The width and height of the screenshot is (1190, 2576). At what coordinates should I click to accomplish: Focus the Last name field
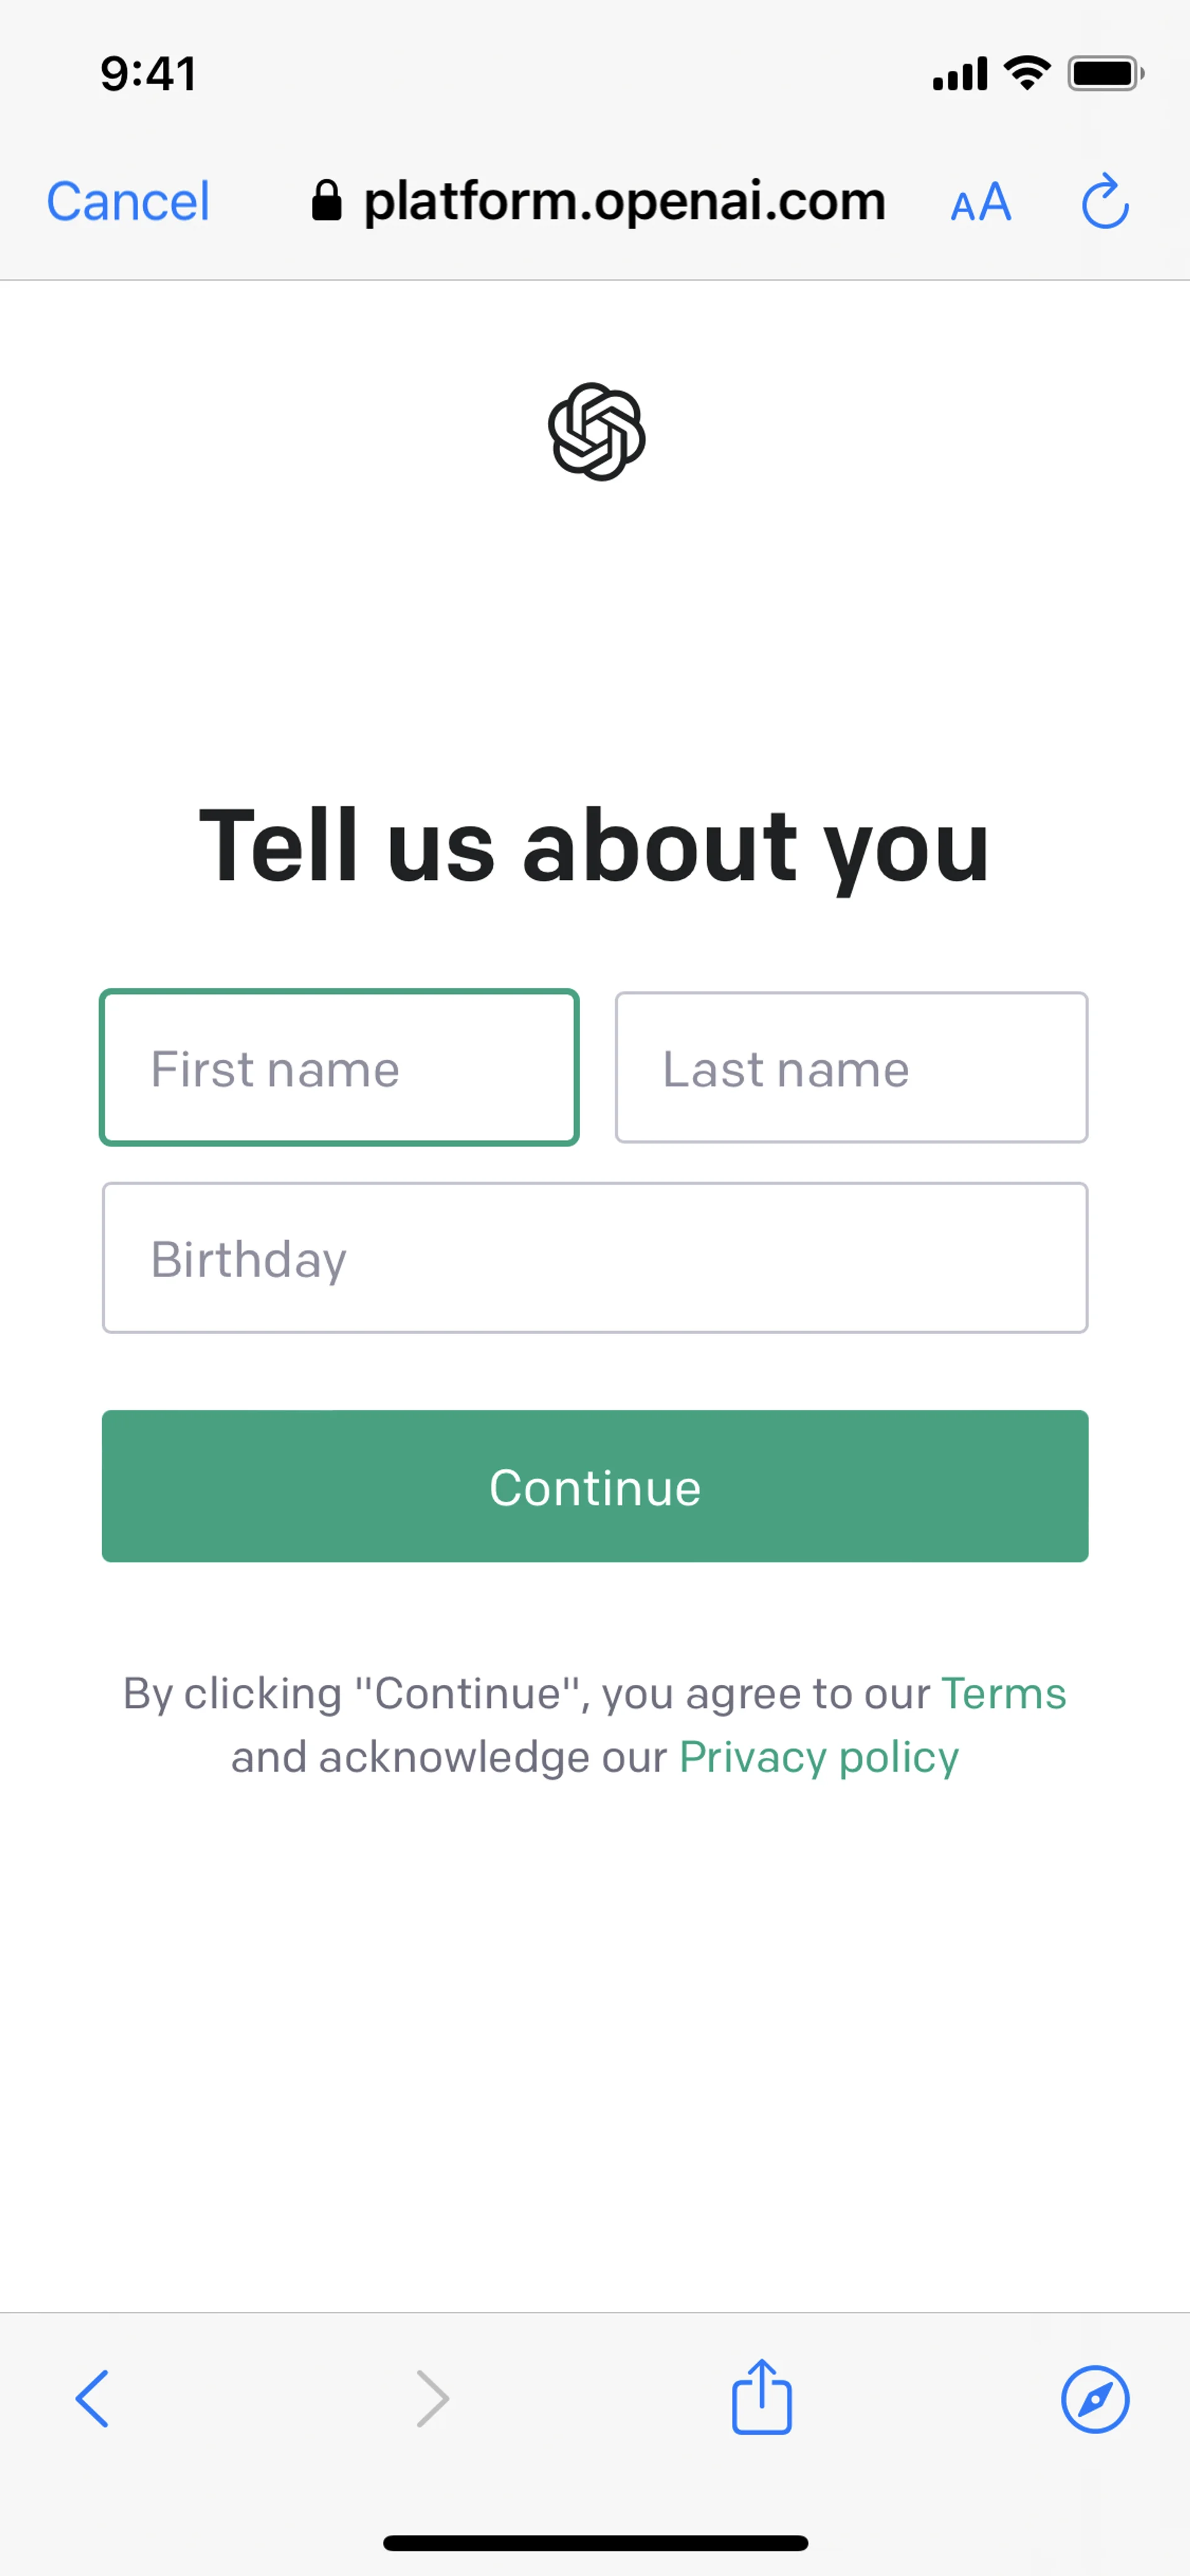click(x=851, y=1068)
